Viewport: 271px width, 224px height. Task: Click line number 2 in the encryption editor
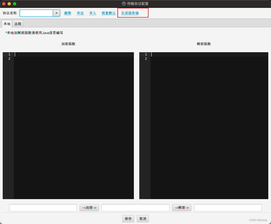[9, 58]
